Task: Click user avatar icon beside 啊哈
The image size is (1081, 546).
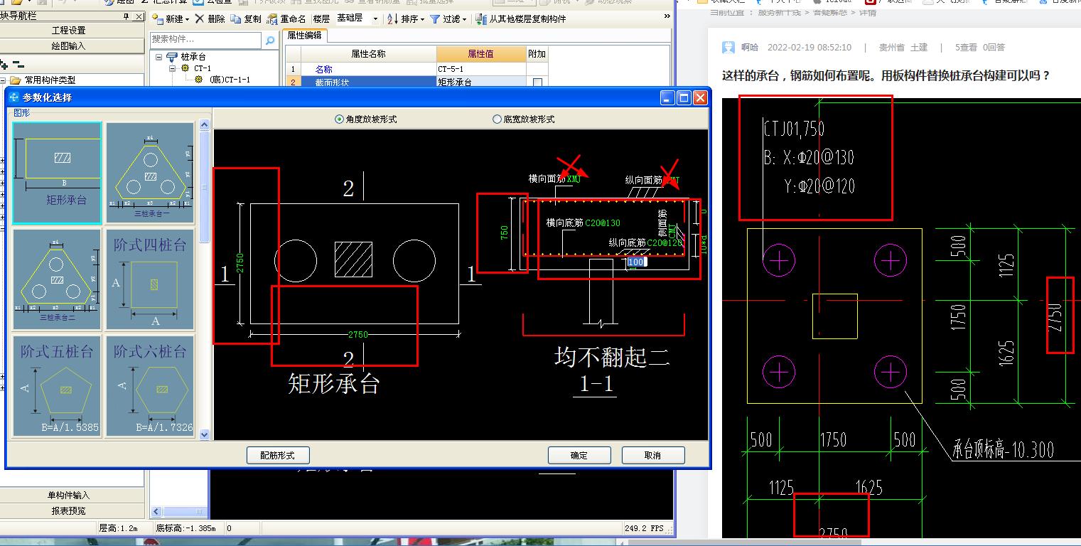Action: point(728,48)
